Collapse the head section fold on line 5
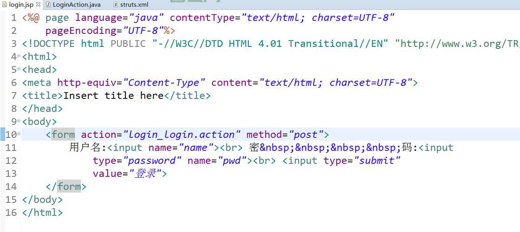This screenshot has width=520, height=232. click(x=19, y=70)
